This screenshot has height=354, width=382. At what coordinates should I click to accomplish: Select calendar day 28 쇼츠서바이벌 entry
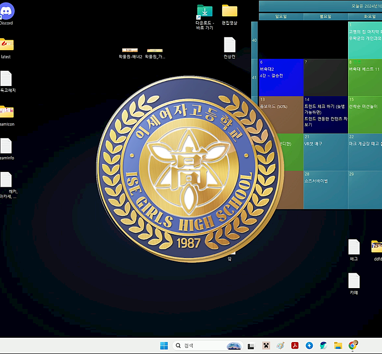coord(326,189)
